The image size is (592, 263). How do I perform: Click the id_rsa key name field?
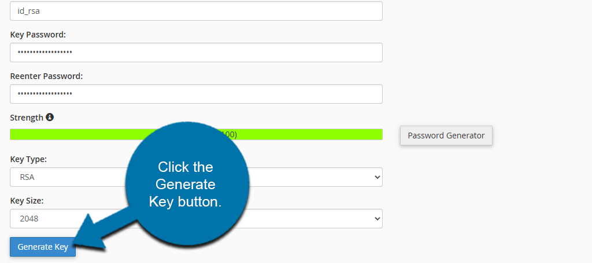[x=196, y=11]
